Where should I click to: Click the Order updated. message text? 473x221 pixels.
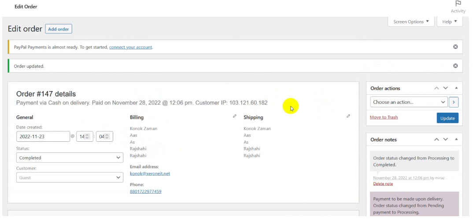tap(29, 66)
